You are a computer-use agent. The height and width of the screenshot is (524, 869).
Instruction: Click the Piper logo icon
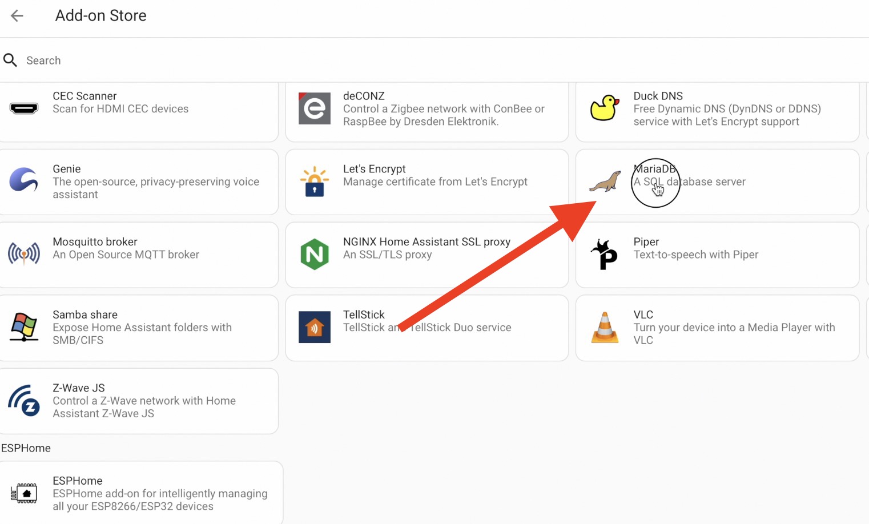point(605,254)
